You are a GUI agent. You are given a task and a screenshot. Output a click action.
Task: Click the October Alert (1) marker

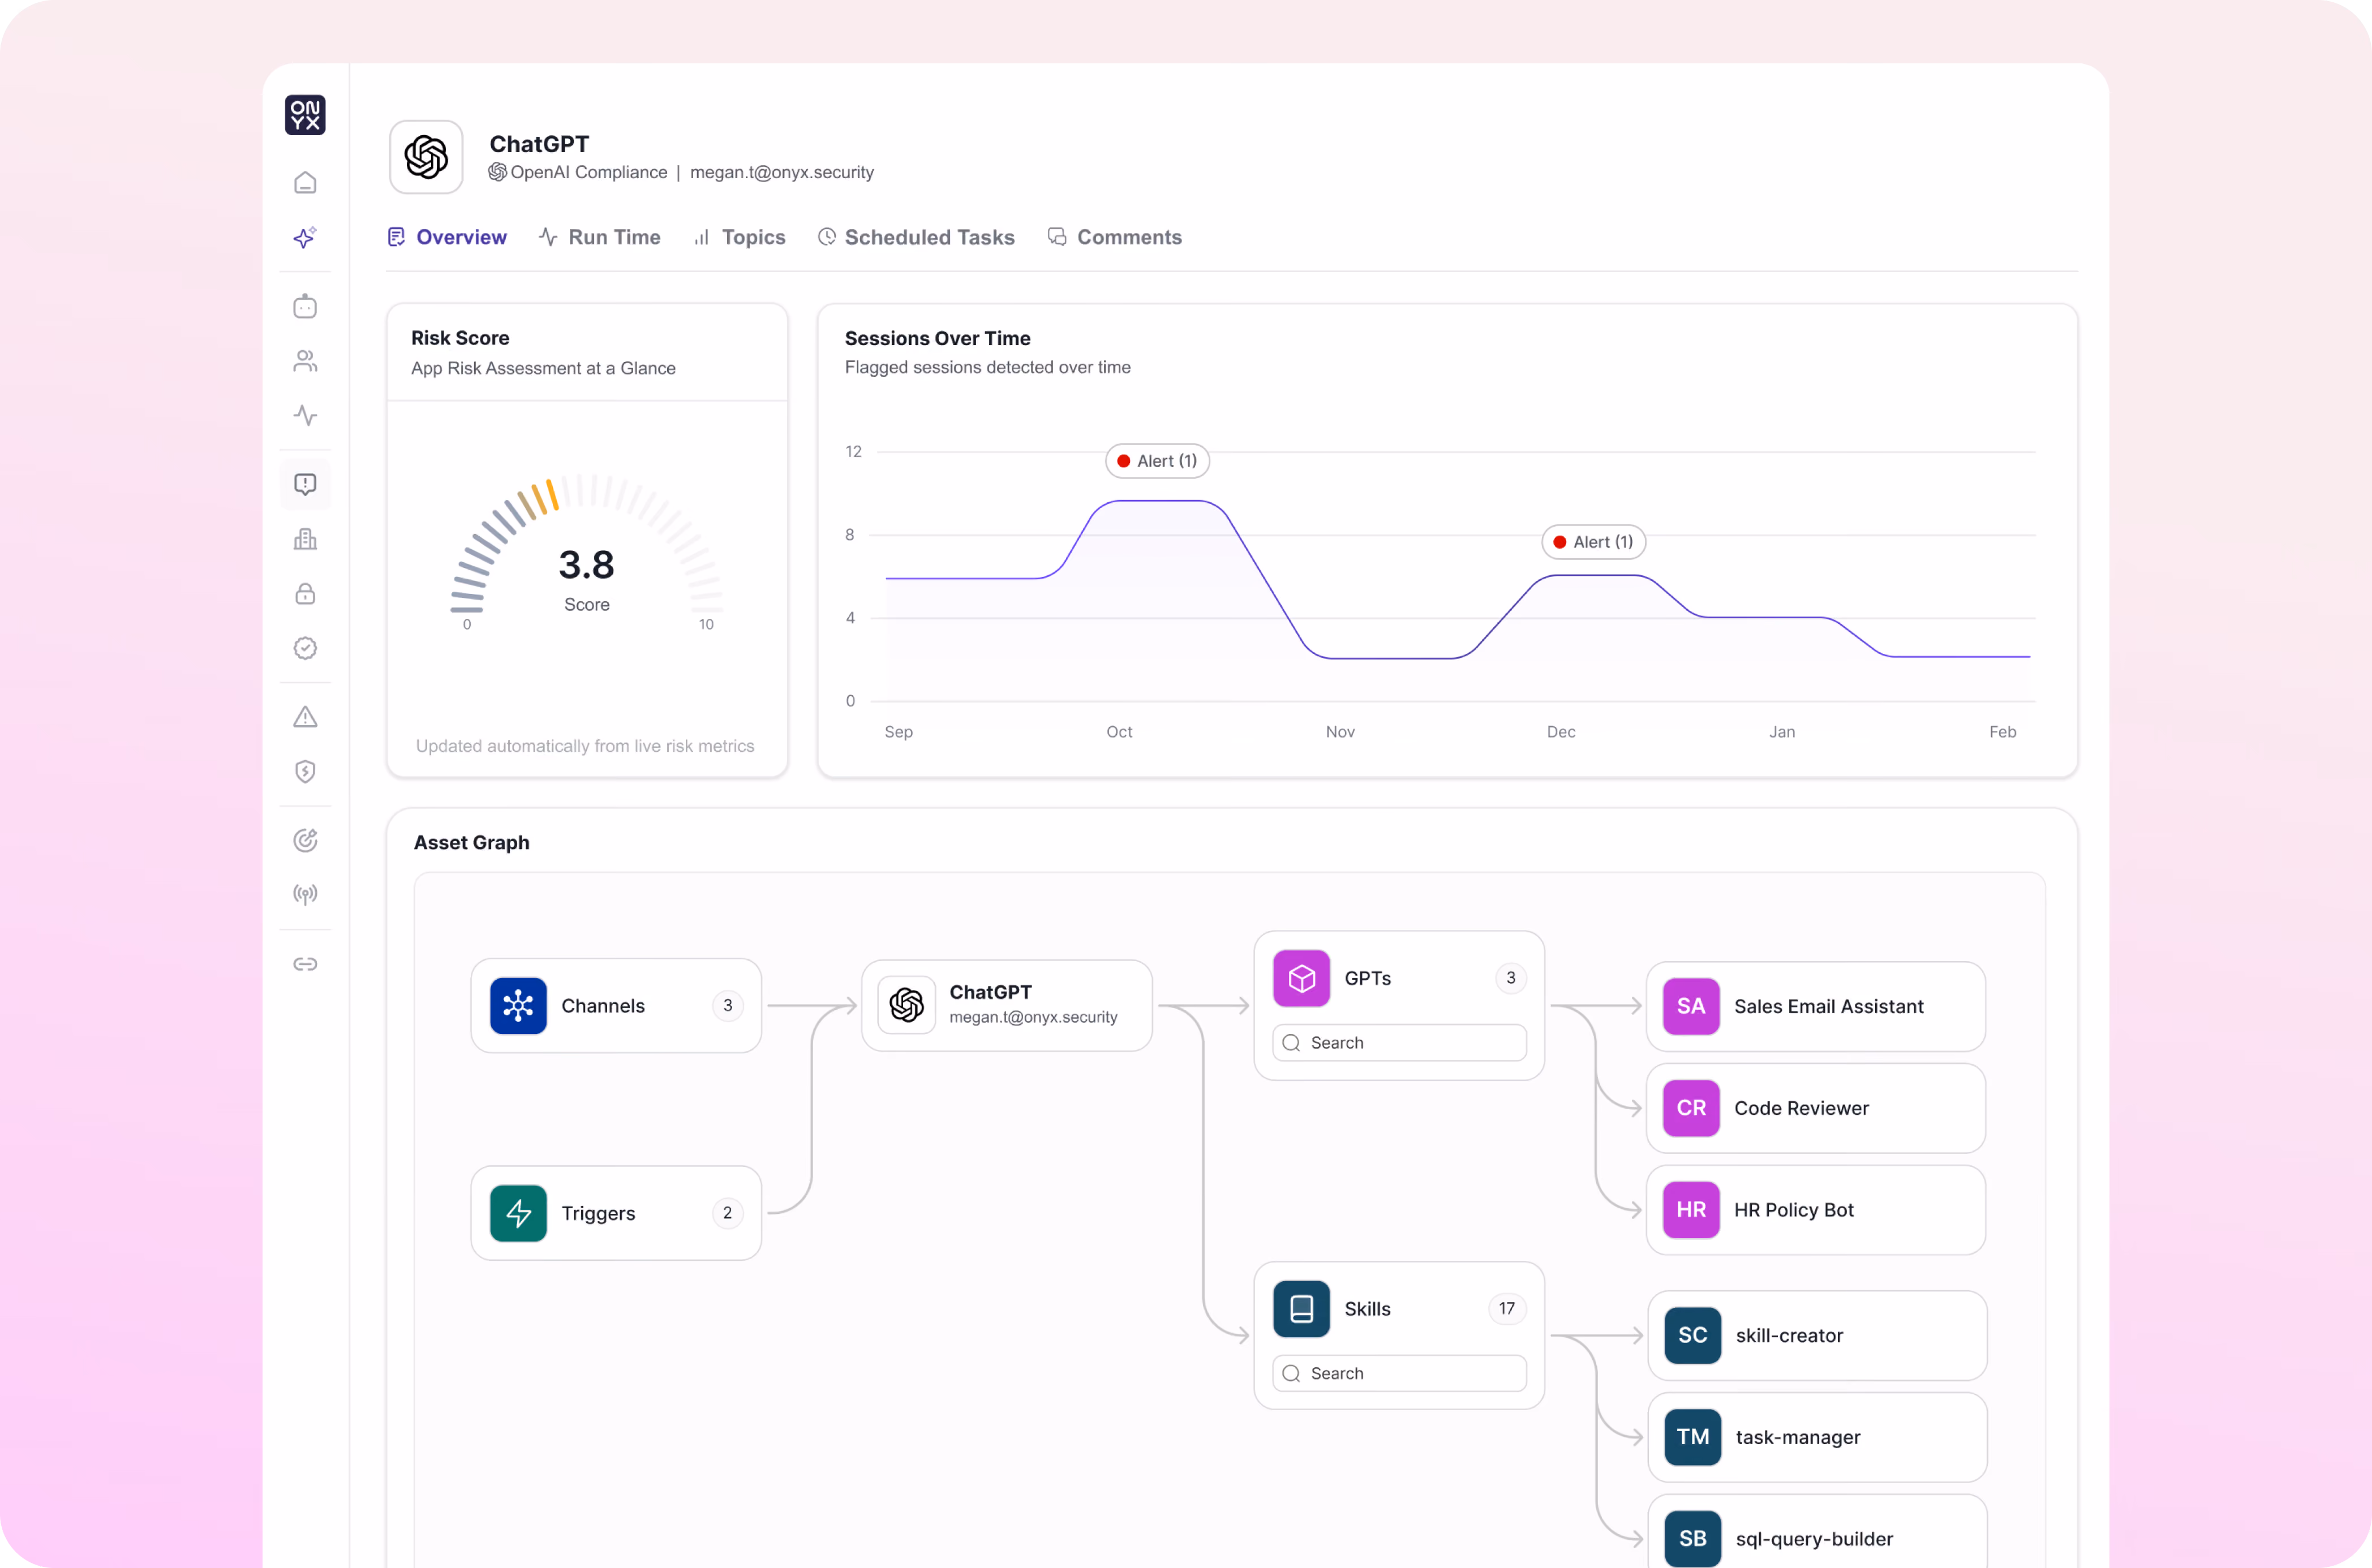[1158, 461]
